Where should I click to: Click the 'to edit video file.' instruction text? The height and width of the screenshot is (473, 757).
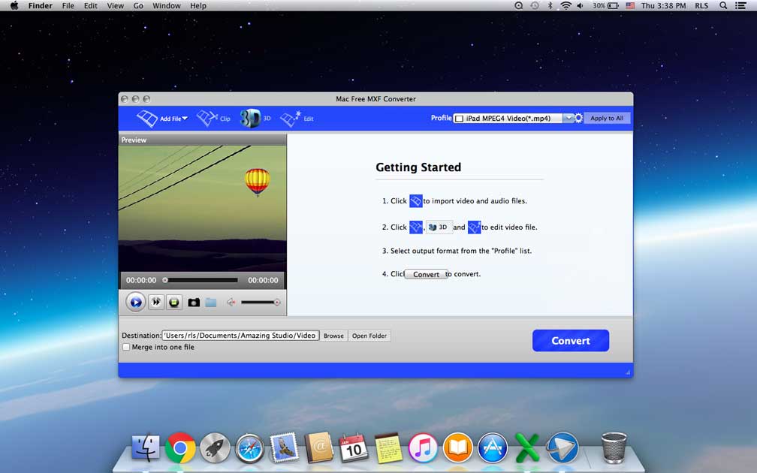point(509,227)
